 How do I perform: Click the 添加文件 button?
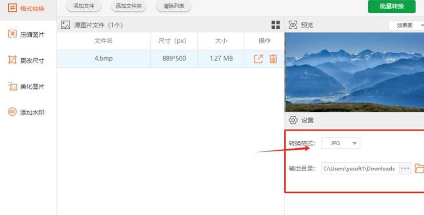[x=84, y=6]
